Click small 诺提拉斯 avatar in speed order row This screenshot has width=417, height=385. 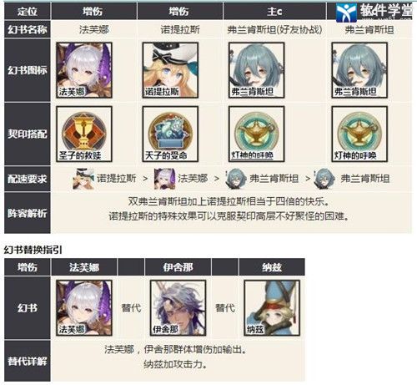click(83, 179)
